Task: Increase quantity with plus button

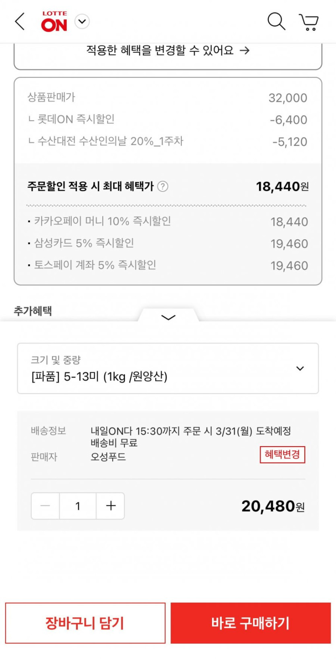Action: point(111,506)
